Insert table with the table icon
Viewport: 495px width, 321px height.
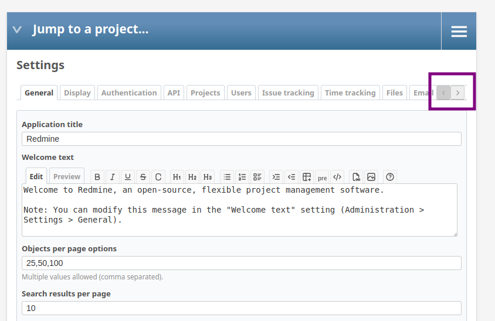pyautogui.click(x=307, y=177)
